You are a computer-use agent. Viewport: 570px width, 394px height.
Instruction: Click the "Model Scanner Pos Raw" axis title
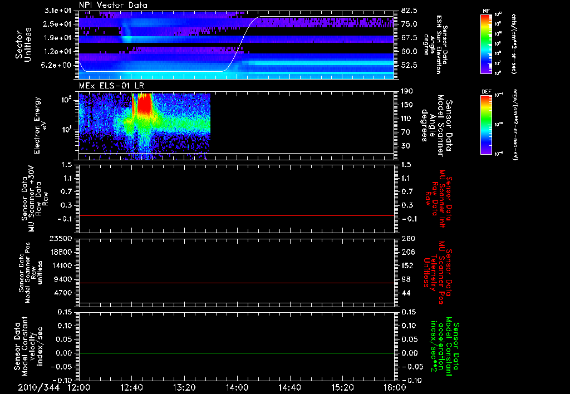(31, 273)
